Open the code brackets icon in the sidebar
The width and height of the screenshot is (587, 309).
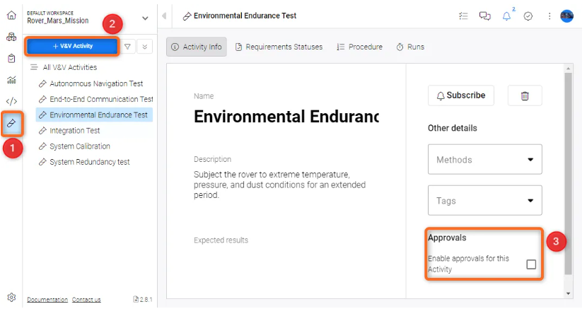pyautogui.click(x=11, y=101)
